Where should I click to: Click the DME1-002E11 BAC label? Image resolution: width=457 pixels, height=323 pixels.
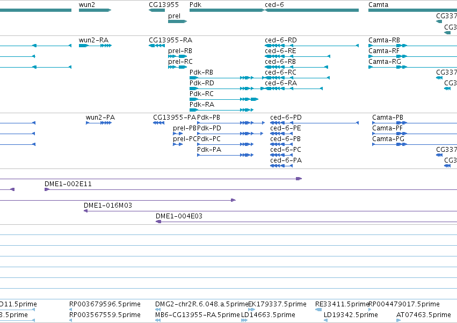coord(68,184)
